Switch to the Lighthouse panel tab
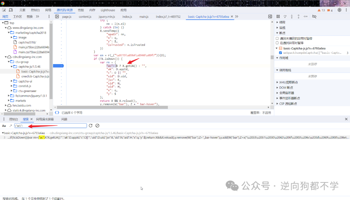Screen dimensions: 350x200 point(108,10)
